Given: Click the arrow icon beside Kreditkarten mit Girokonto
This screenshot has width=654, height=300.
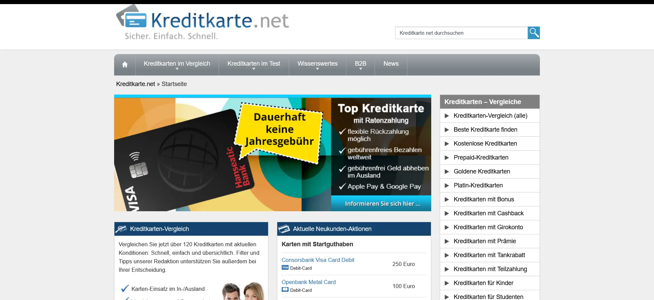Looking at the screenshot, I should 447,227.
